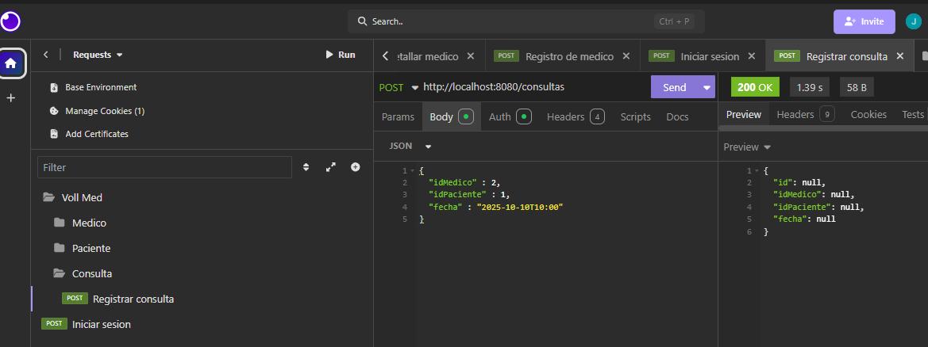
Task: Fold request JSON at line 1
Action: [x=412, y=171]
